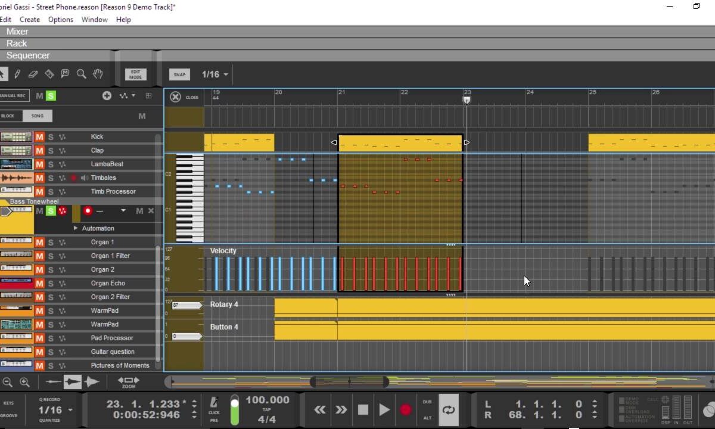The image size is (715, 429).
Task: Select the Pencil tool
Action: click(17, 74)
